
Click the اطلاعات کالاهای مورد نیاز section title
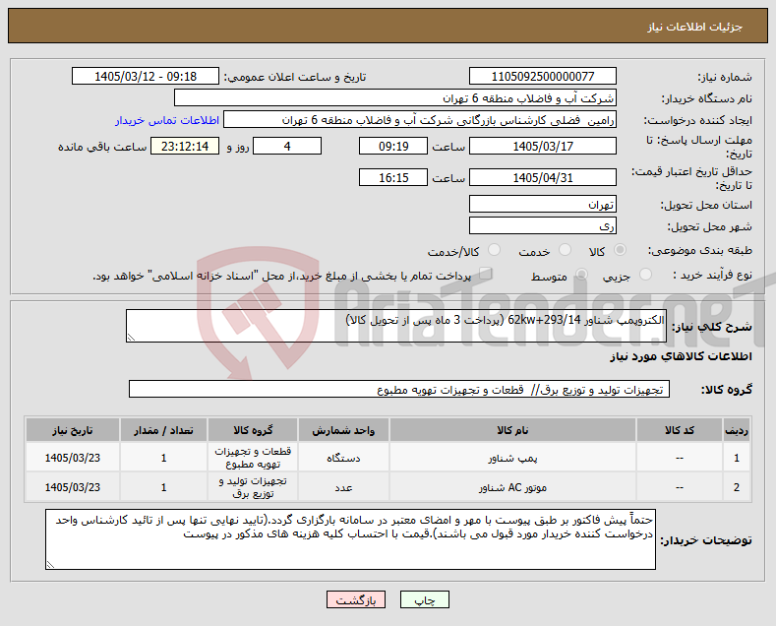tap(681, 356)
